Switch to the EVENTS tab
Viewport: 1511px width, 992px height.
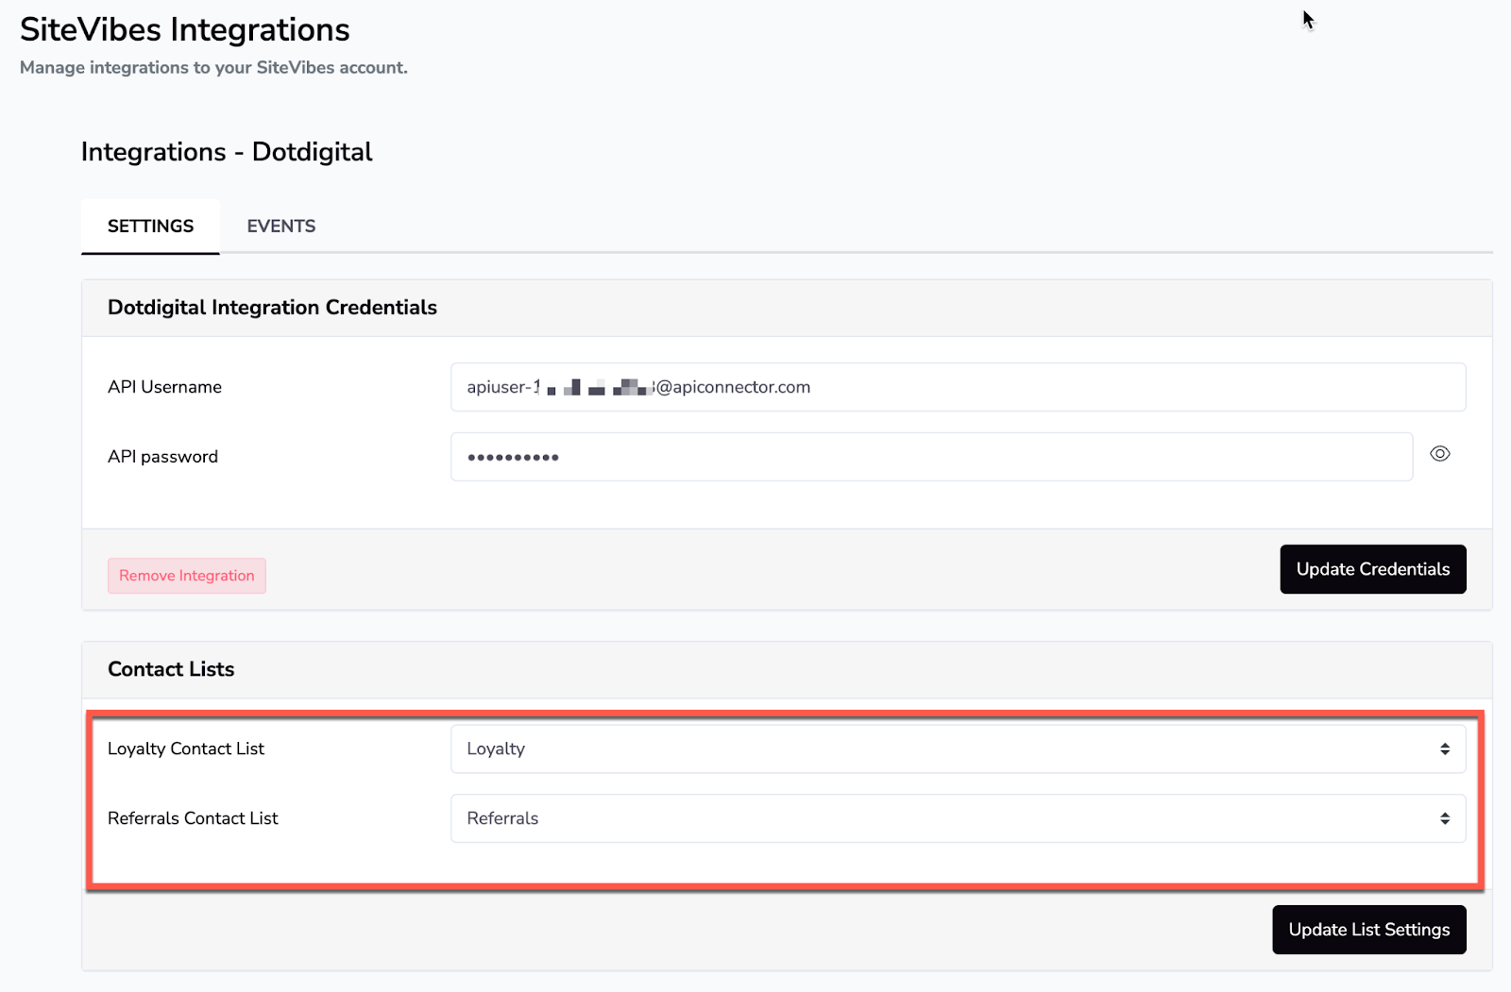click(281, 227)
